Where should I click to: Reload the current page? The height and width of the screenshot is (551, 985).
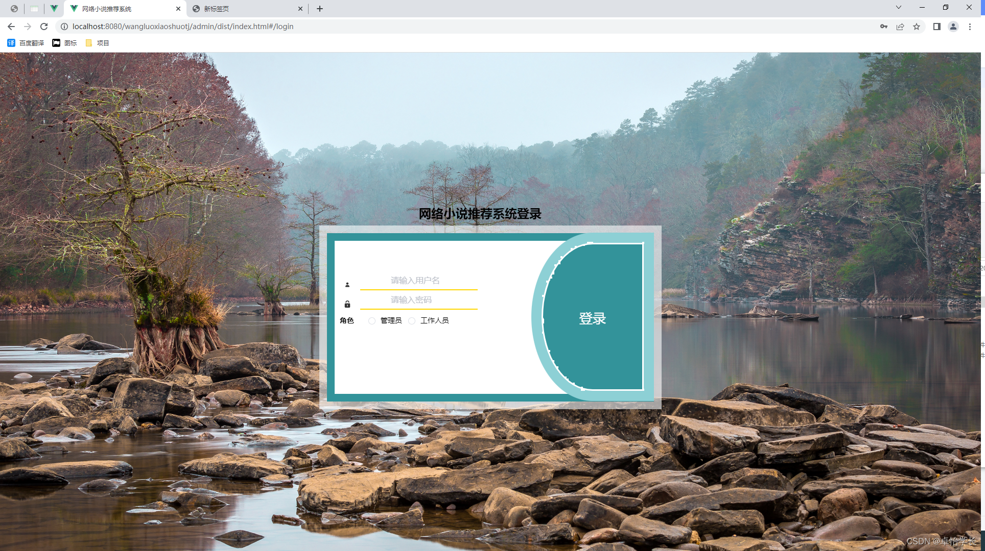(44, 27)
